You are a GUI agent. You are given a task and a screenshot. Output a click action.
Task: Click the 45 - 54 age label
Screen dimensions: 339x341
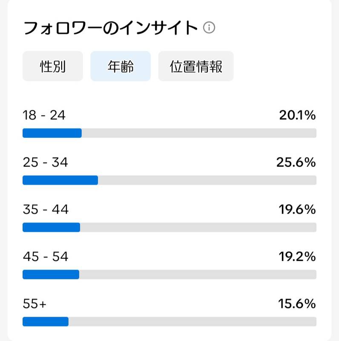tap(46, 257)
